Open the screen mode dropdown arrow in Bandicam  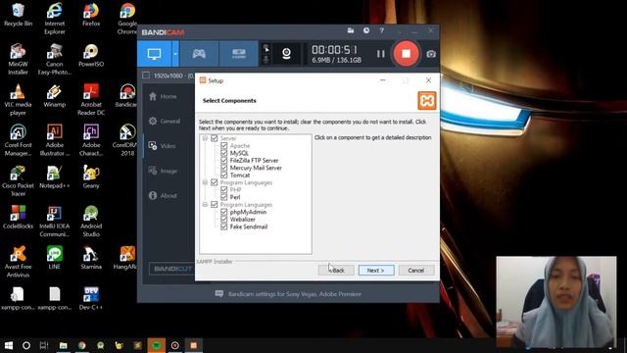175,54
